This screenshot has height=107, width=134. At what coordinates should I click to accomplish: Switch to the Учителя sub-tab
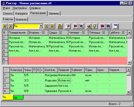[x=21, y=20]
